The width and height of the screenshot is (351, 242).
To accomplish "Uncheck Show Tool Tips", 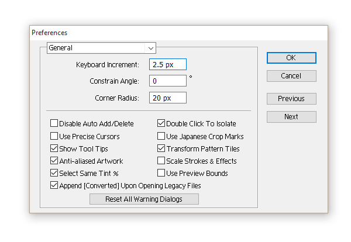I will [x=54, y=148].
